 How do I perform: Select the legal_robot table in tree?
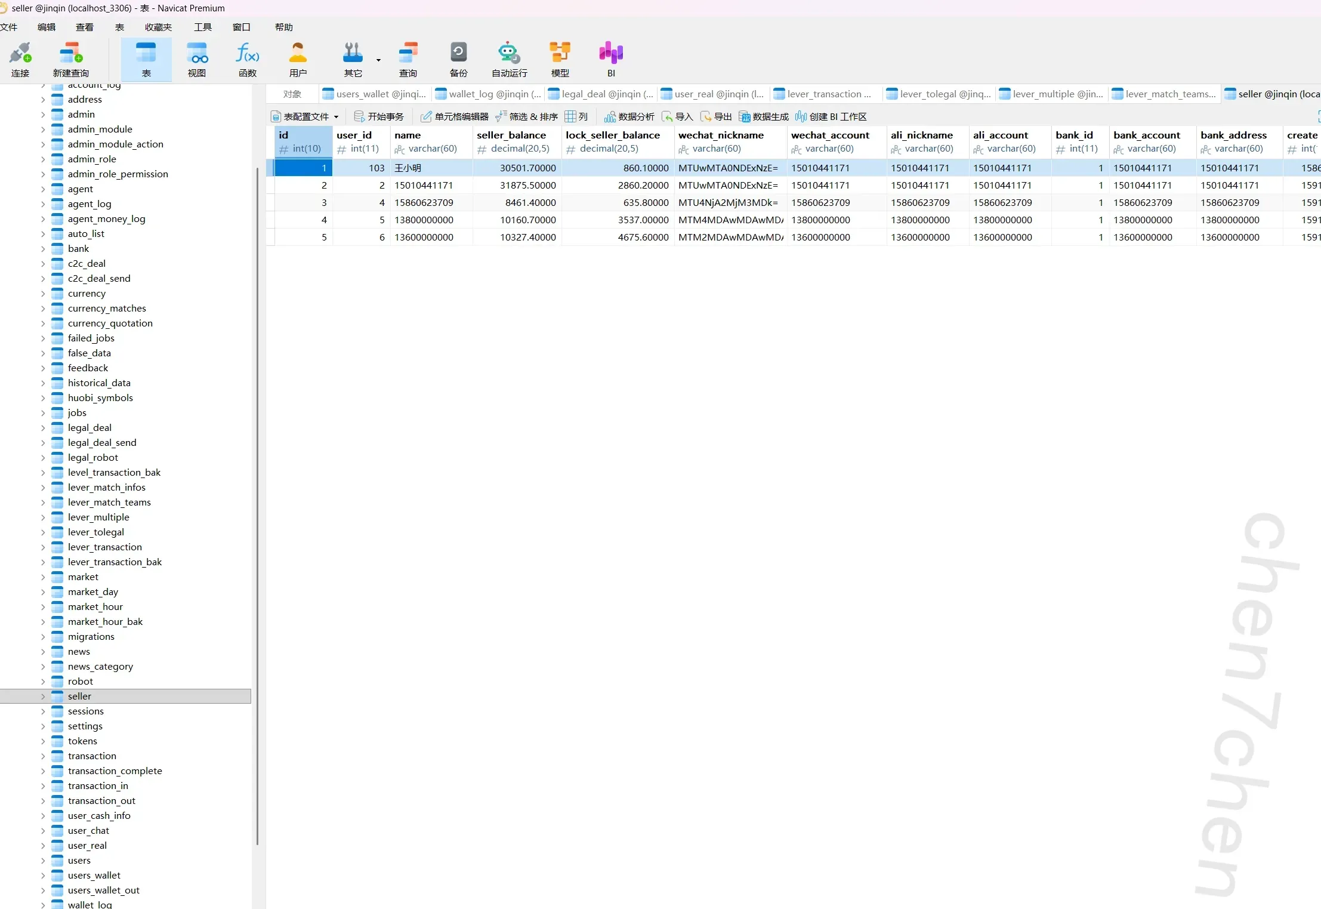point(93,457)
